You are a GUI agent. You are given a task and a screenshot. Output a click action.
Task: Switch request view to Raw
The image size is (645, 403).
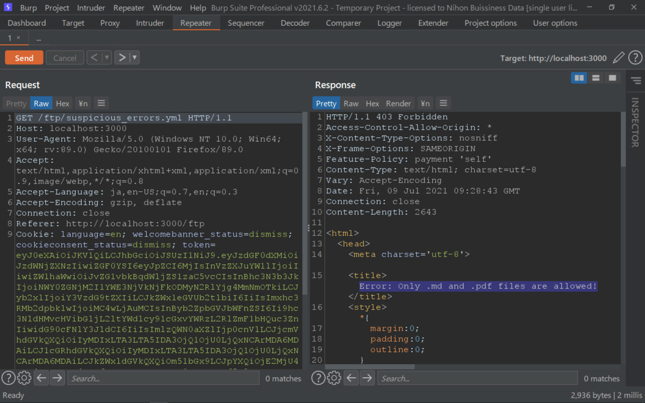pos(41,103)
